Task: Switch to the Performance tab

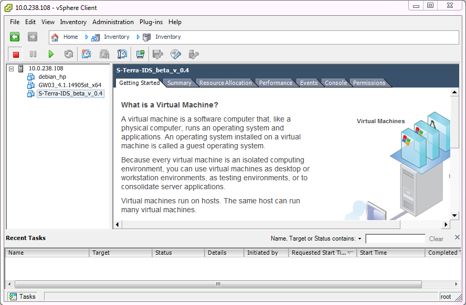Action: click(x=276, y=83)
